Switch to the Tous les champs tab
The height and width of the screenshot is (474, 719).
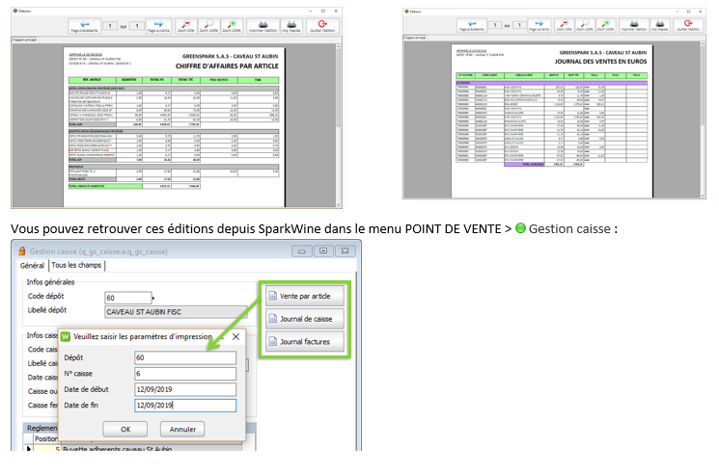(x=77, y=266)
